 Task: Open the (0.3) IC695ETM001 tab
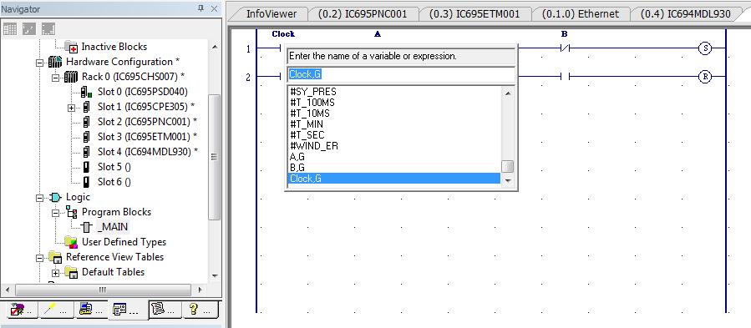tap(474, 14)
